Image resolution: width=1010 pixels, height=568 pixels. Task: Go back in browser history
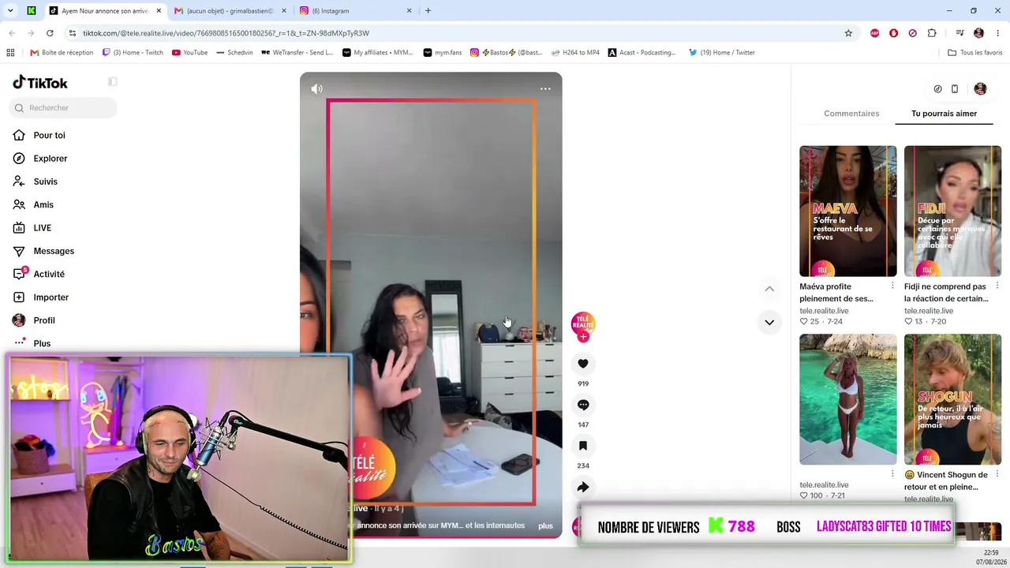[x=12, y=33]
